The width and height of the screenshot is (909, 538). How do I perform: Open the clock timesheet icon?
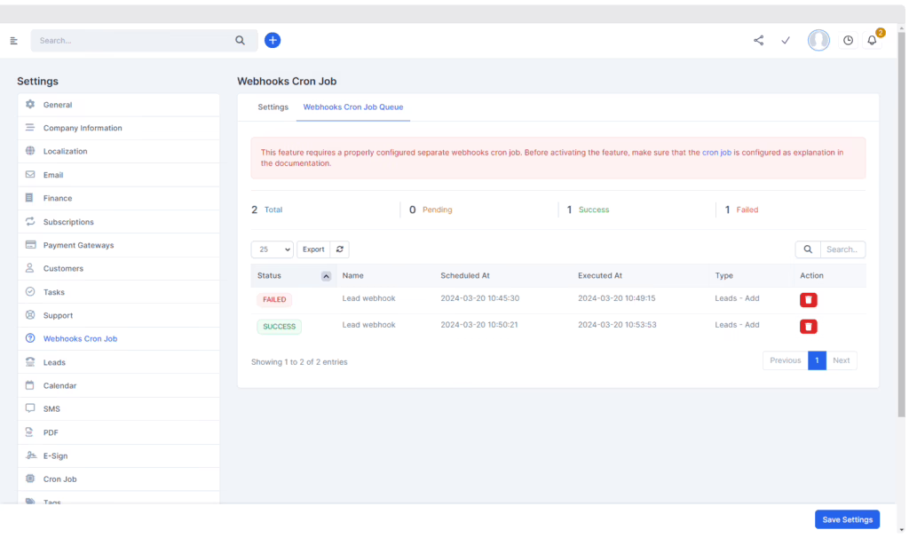pos(848,40)
